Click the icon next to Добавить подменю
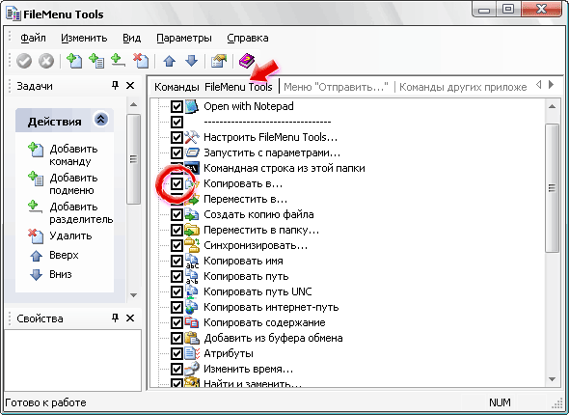This screenshot has width=569, height=415. point(36,179)
